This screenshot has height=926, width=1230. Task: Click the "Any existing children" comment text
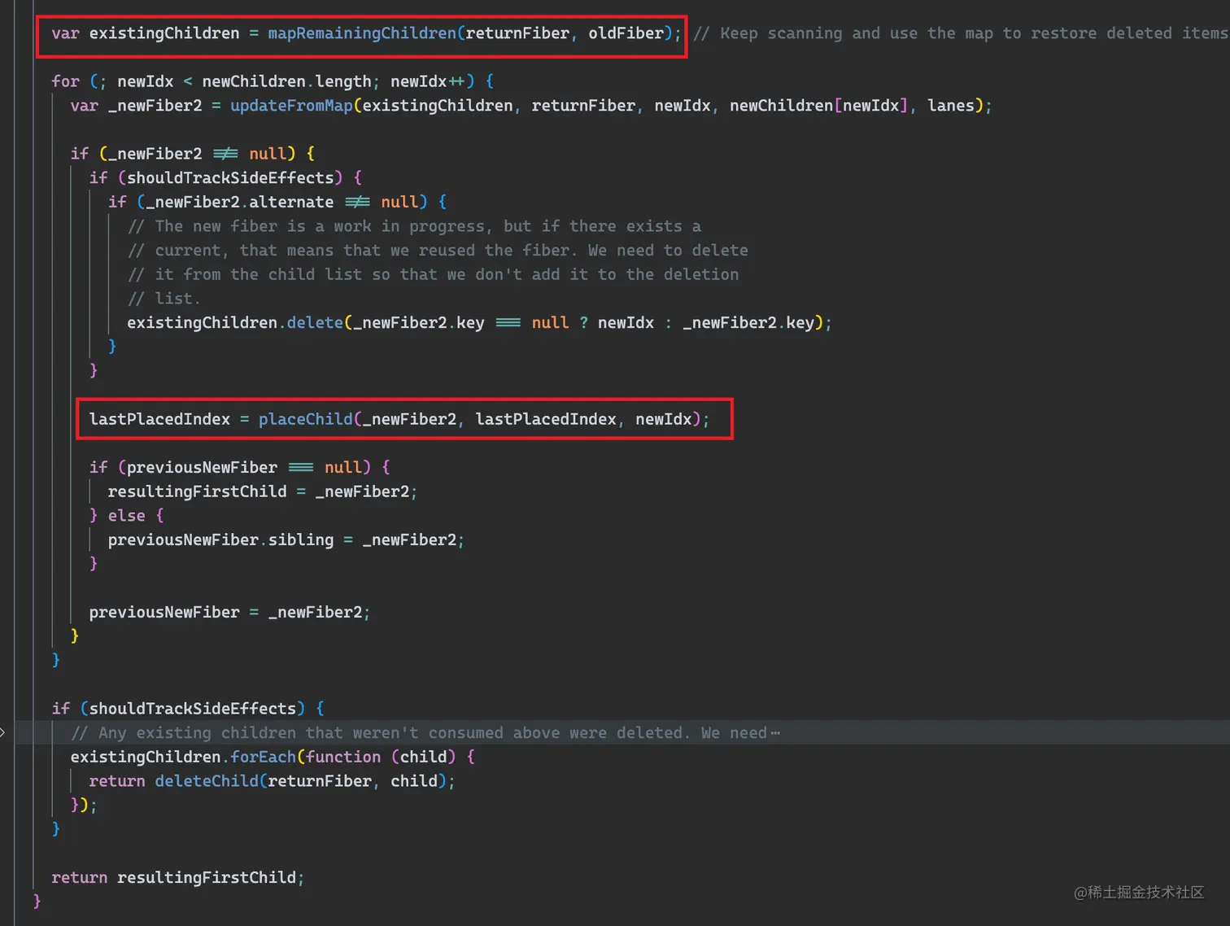(419, 733)
